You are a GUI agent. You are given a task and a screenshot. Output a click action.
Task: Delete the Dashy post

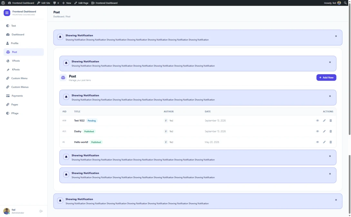331,131
